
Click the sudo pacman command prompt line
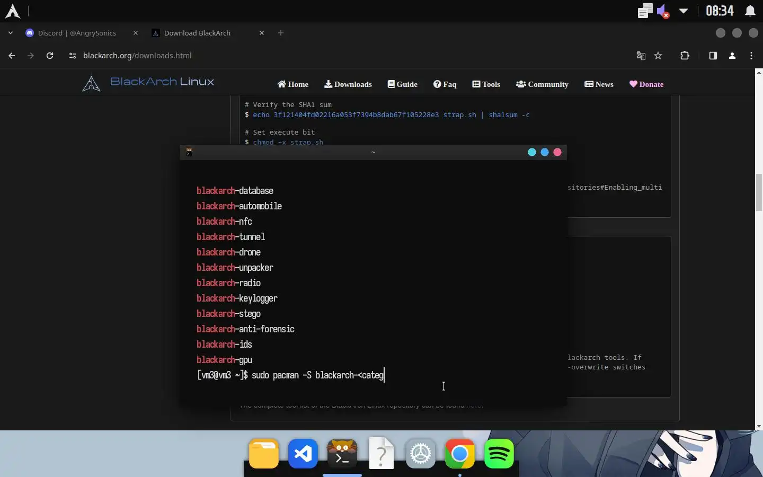pyautogui.click(x=290, y=375)
